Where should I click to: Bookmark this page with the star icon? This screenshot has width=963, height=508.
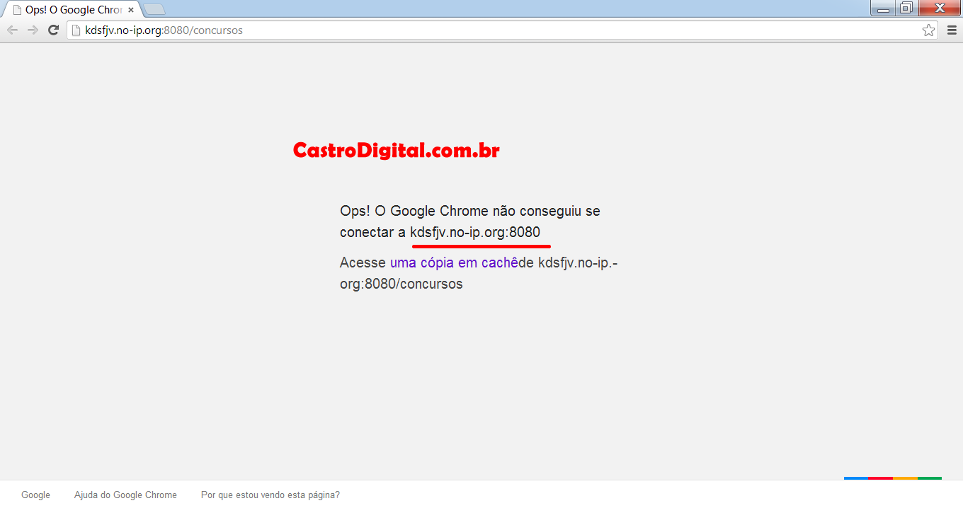click(928, 30)
